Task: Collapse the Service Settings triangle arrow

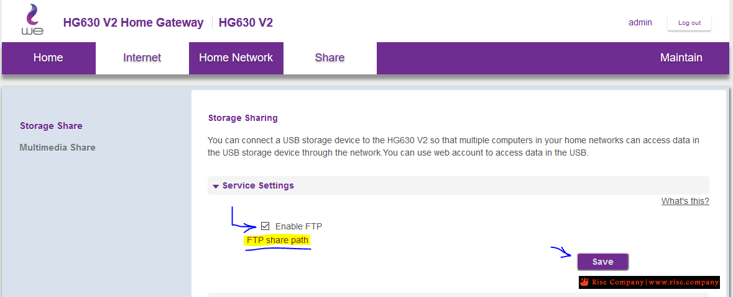Action: click(x=216, y=186)
